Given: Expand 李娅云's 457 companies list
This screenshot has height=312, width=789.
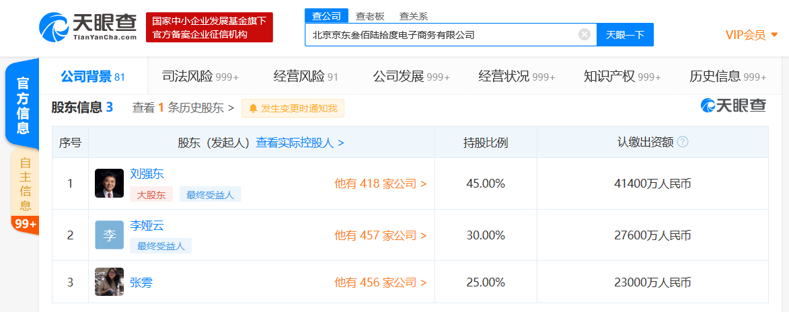Looking at the screenshot, I should point(380,235).
